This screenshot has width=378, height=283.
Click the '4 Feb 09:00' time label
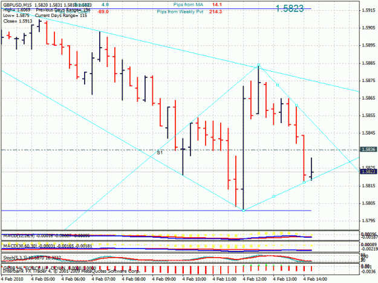pos(164,279)
